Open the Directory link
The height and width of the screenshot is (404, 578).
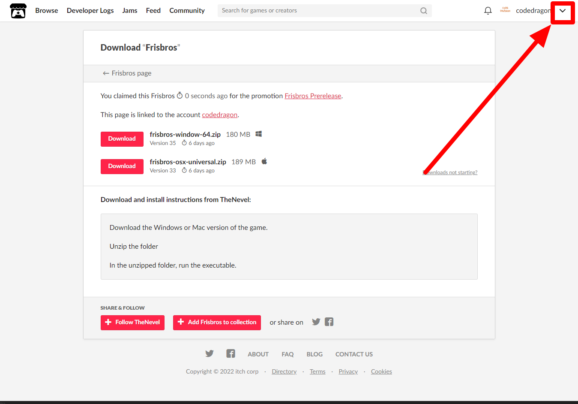[x=284, y=372]
